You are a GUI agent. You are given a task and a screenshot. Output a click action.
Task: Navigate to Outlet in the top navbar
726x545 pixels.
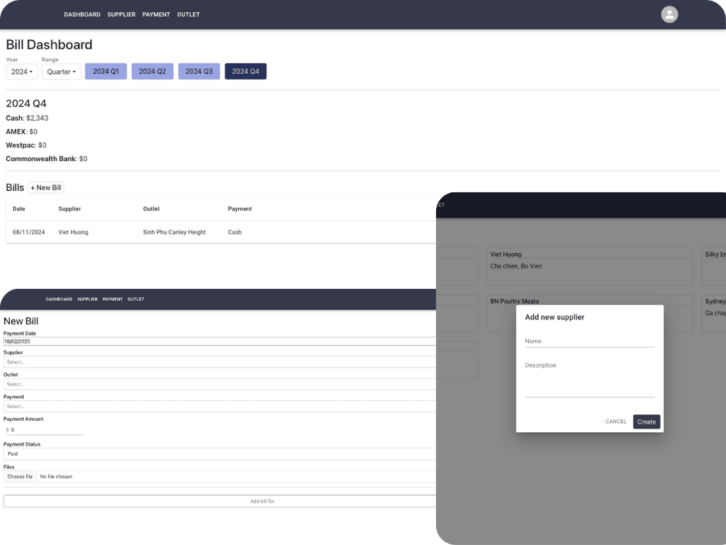(189, 14)
